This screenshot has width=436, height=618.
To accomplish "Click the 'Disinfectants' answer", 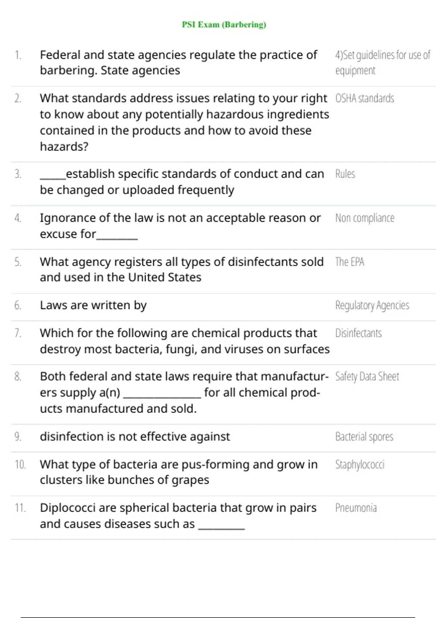I will point(358,333).
